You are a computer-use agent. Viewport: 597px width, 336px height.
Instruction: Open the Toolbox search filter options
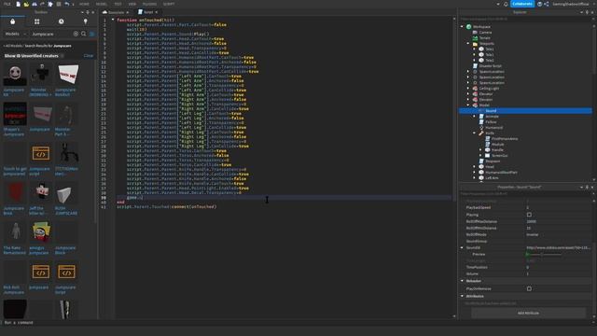coord(91,34)
